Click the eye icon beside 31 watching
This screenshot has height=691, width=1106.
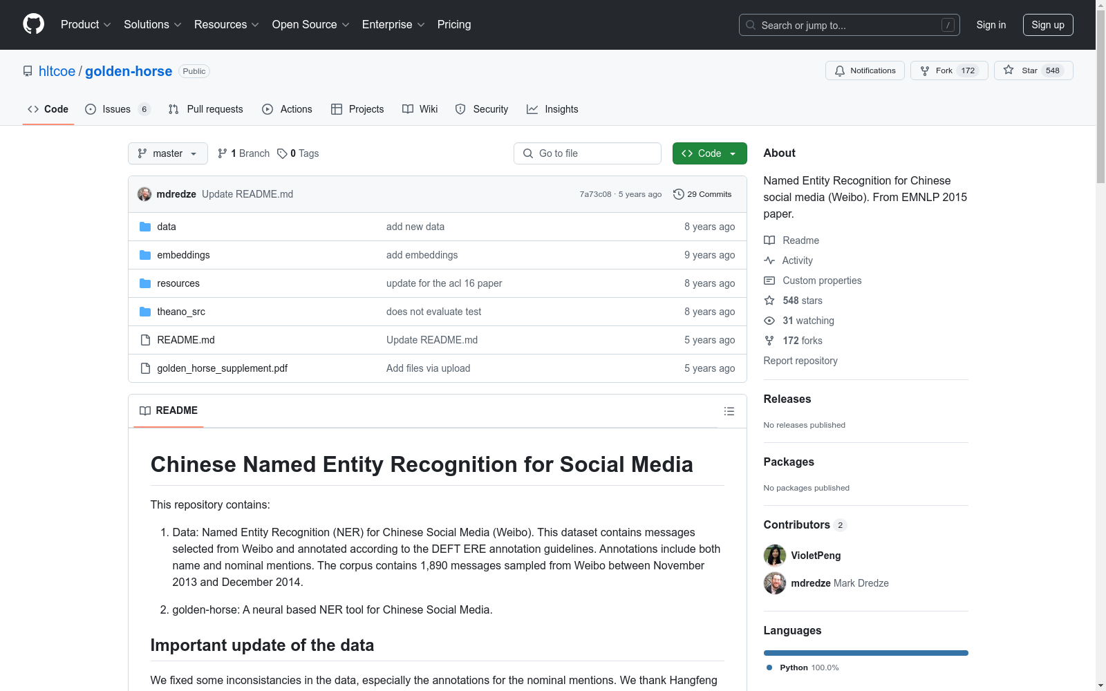click(769, 321)
